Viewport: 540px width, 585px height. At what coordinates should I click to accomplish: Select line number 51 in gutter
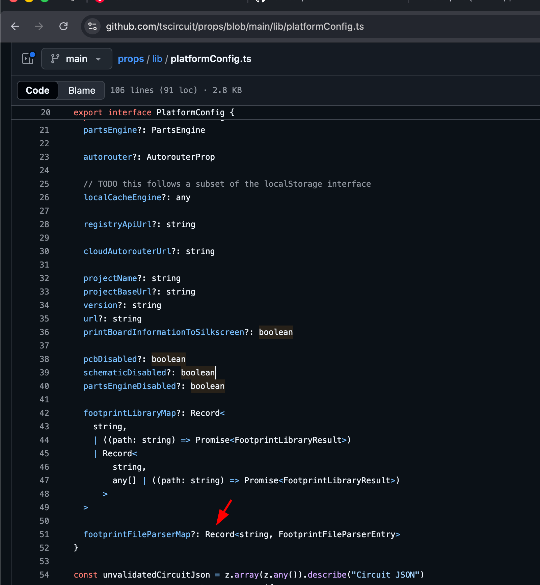coord(44,534)
